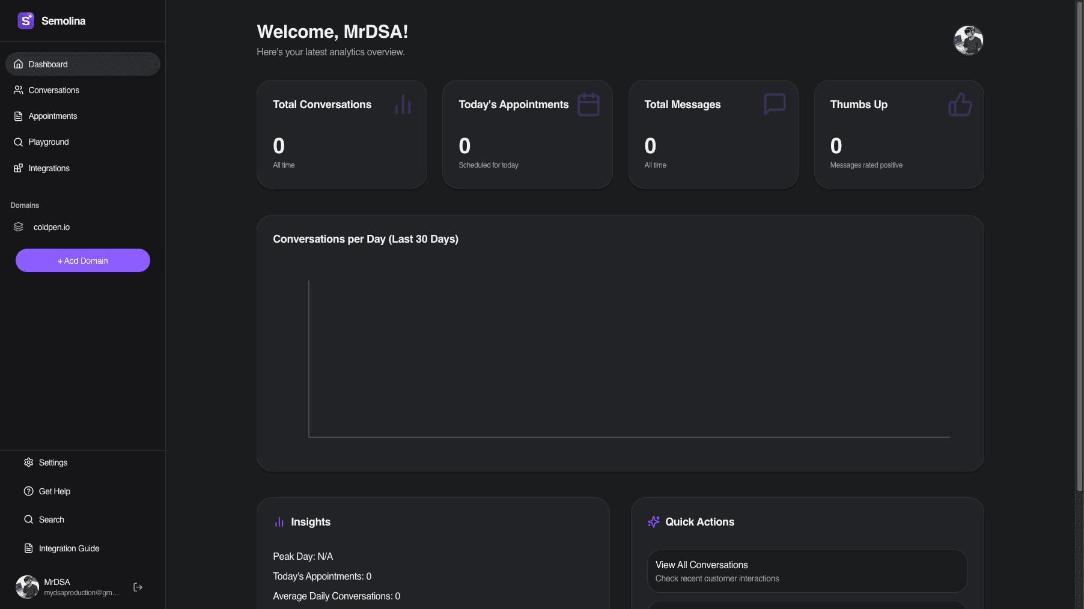The image size is (1084, 609).
Task: Click the calendar icon on Today's Appointments
Action: [x=588, y=105]
